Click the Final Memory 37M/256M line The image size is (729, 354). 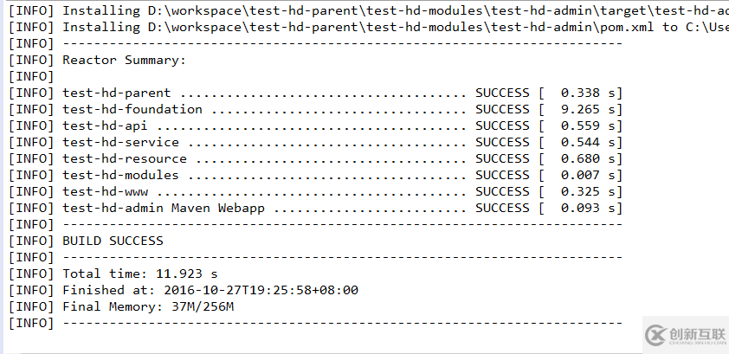(148, 306)
